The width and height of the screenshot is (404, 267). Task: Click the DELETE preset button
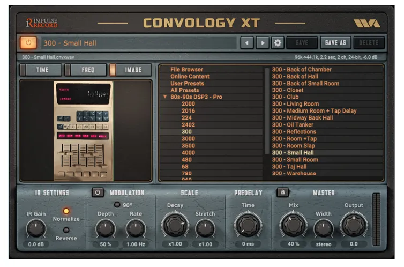pyautogui.click(x=369, y=42)
